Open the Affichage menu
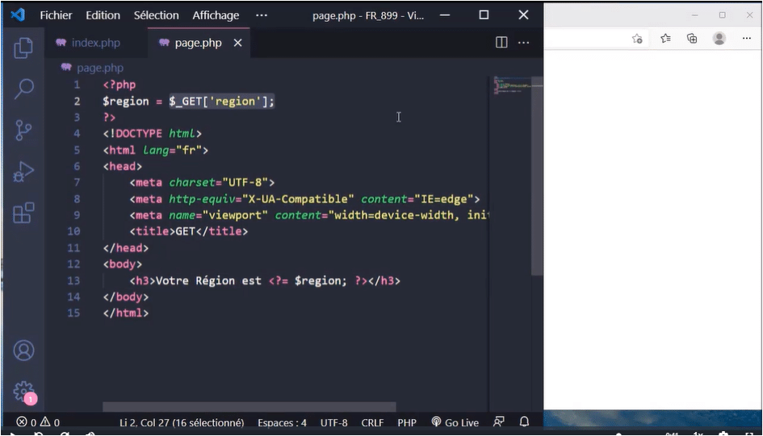 pyautogui.click(x=216, y=15)
